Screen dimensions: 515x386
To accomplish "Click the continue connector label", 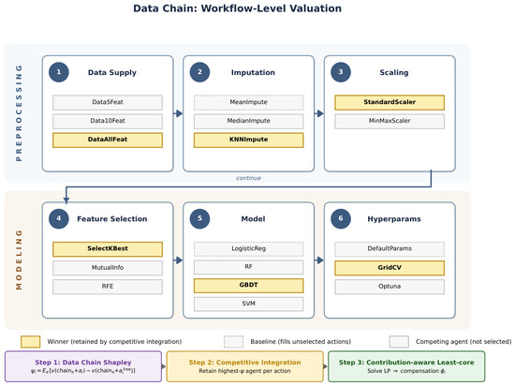I will click(x=249, y=178).
